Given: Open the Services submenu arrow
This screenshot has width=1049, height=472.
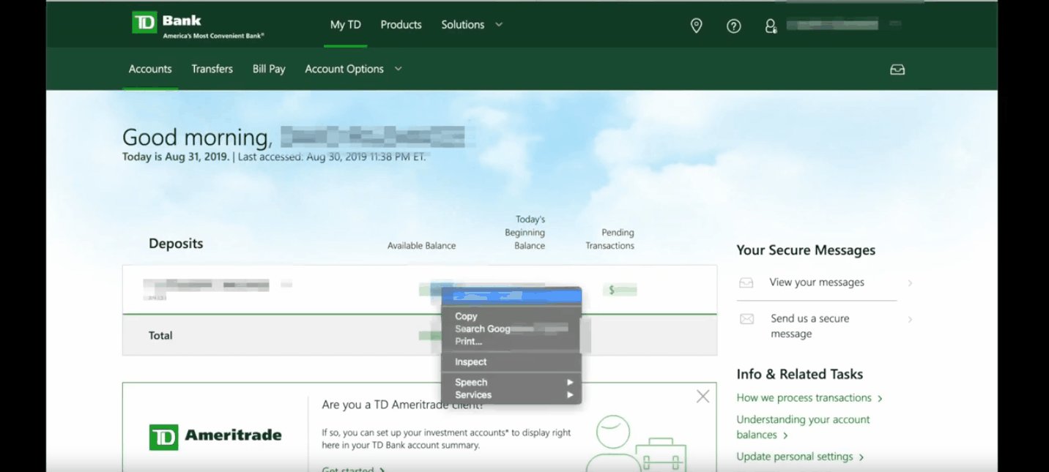Looking at the screenshot, I should point(570,394).
